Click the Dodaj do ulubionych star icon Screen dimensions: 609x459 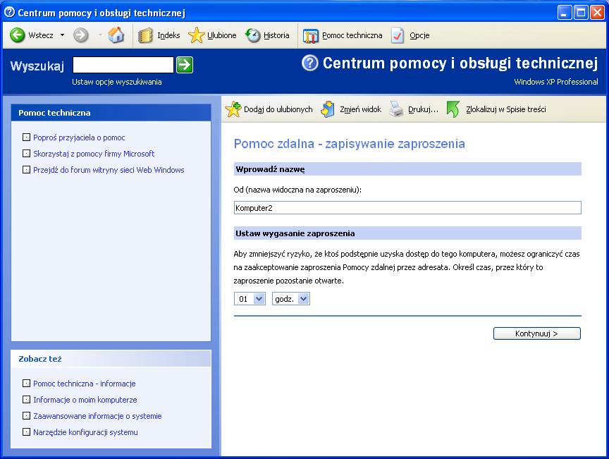[x=233, y=109]
